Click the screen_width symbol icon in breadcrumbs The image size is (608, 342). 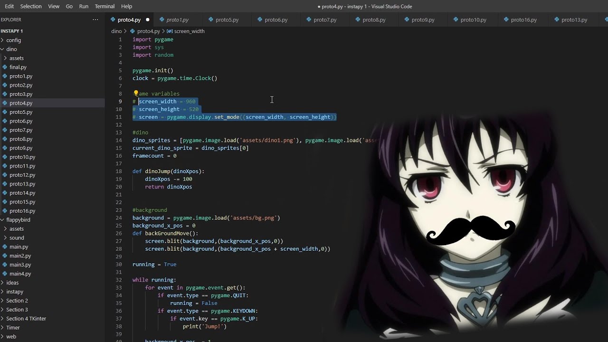coord(170,31)
